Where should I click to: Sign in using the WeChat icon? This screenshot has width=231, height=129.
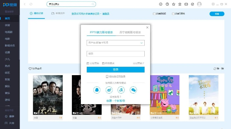pyautogui.click(x=133, y=90)
